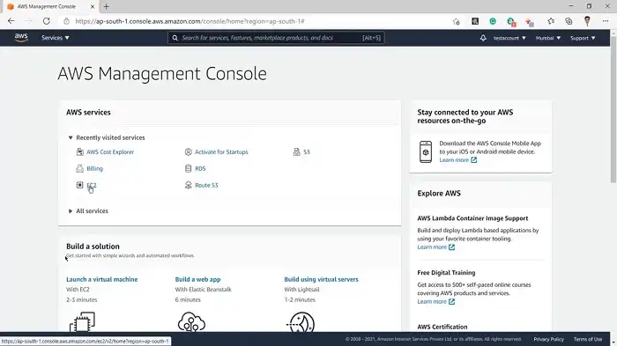Image resolution: width=617 pixels, height=346 pixels.
Task: Open the S3 link
Action: point(307,151)
